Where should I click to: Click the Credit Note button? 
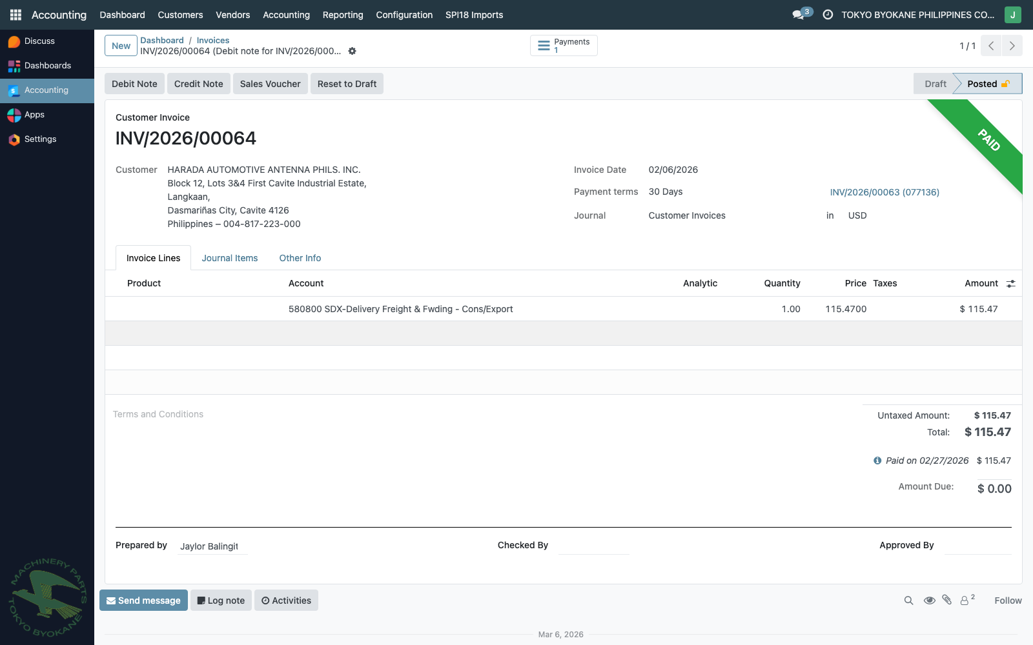(x=198, y=84)
